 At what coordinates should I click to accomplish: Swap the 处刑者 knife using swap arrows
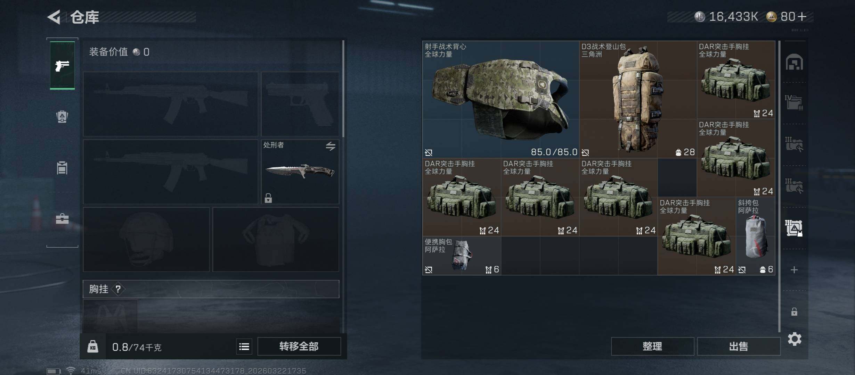331,146
